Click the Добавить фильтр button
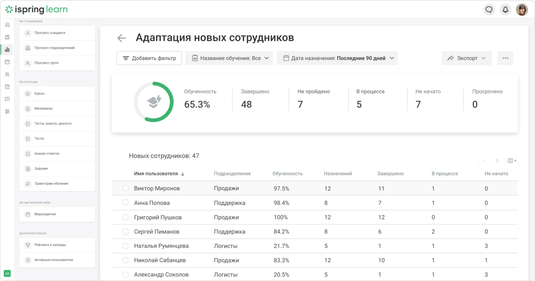Screen dimensions: 535x281 [149, 58]
